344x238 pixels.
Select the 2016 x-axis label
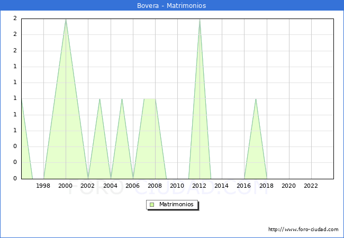point(243,186)
